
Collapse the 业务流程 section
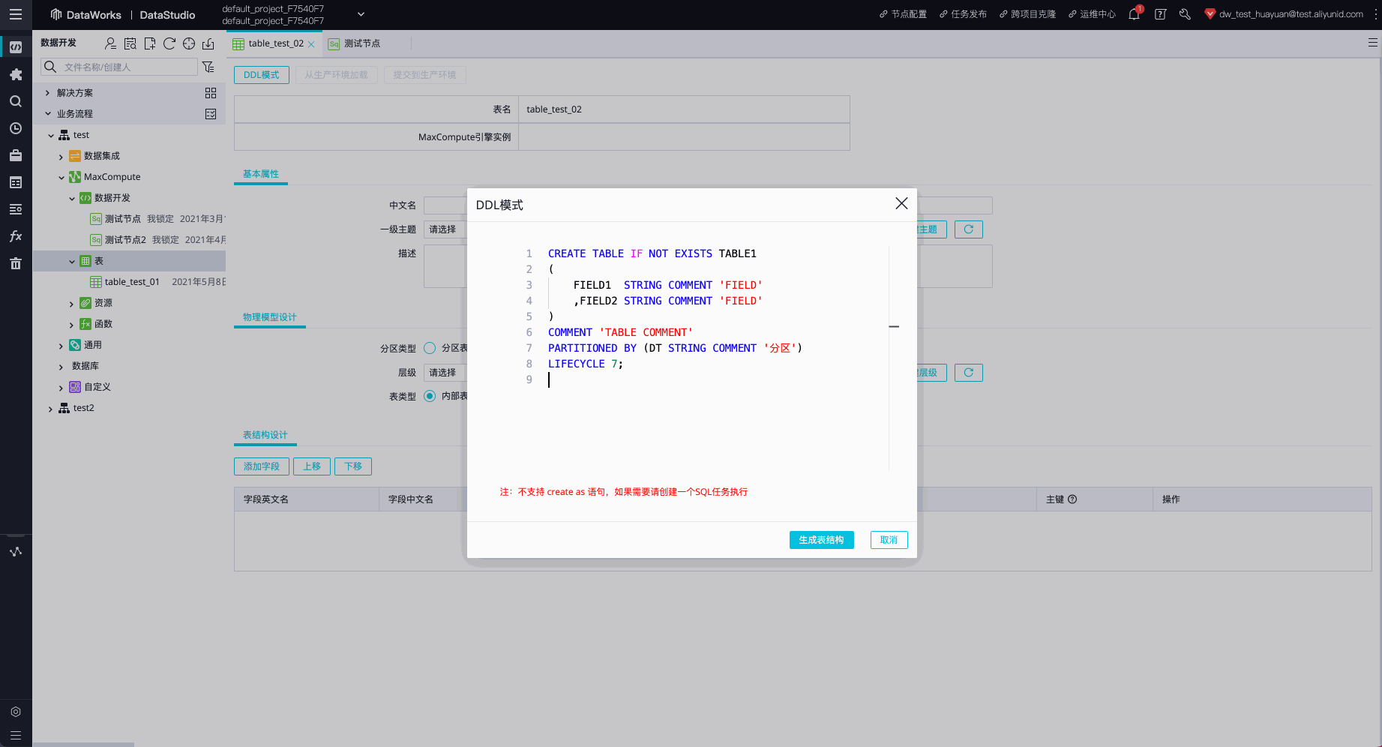pos(48,114)
